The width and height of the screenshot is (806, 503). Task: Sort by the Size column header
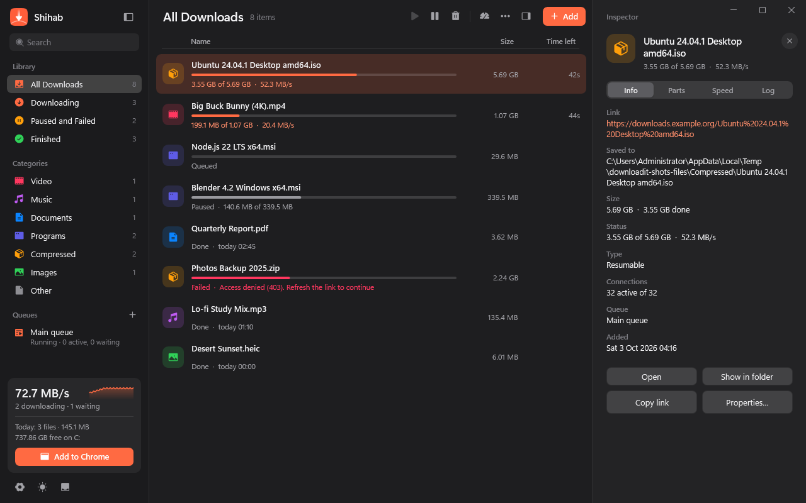click(x=507, y=41)
